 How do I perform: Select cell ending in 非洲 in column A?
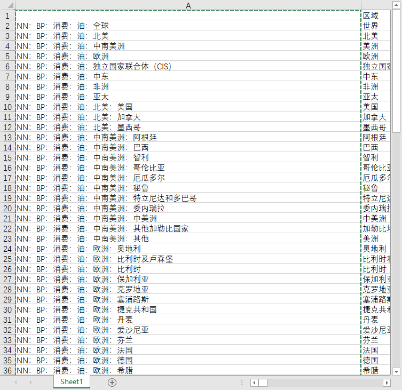click(x=188, y=86)
